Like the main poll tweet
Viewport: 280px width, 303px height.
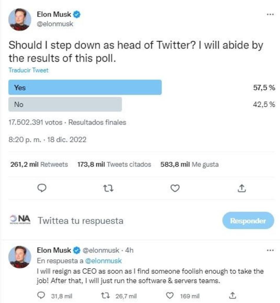tap(175, 188)
